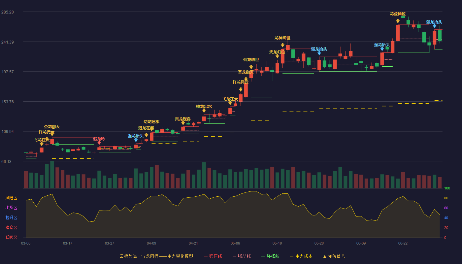Click the 神龙出水 signal arrow marker
The width and height of the screenshot is (462, 264).
click(204, 111)
